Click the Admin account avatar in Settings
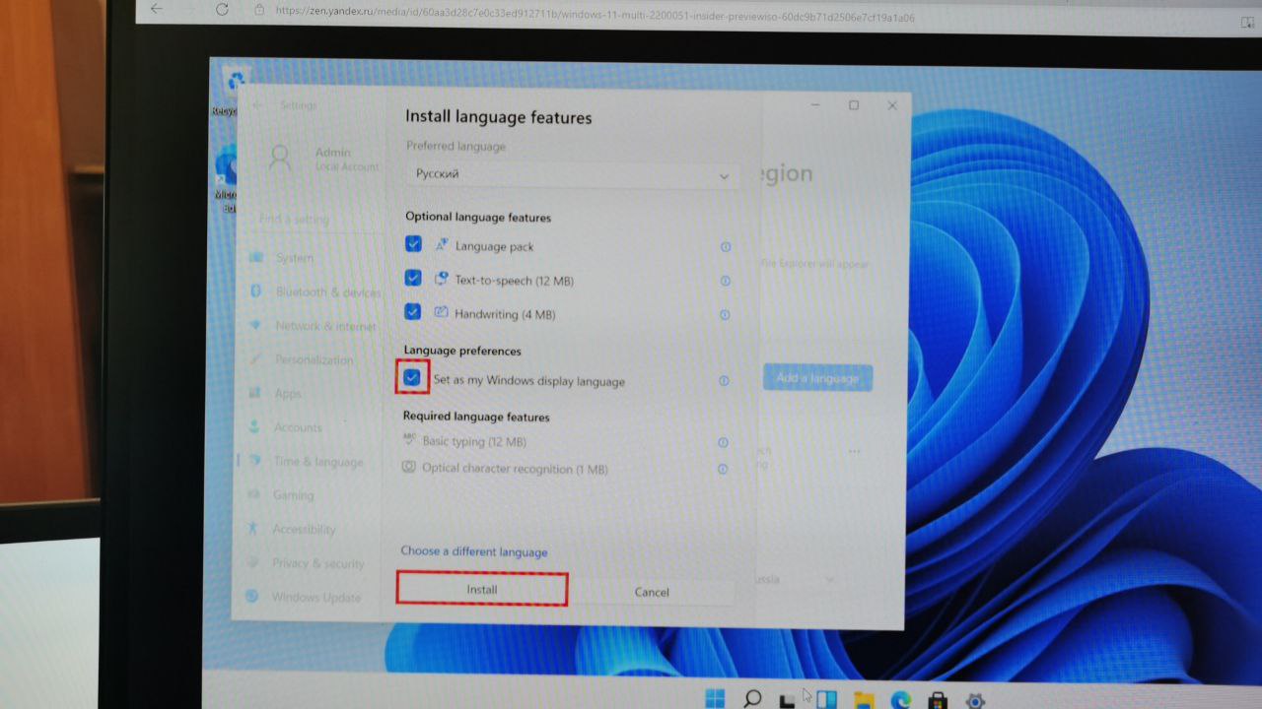1262x709 pixels. tap(281, 159)
